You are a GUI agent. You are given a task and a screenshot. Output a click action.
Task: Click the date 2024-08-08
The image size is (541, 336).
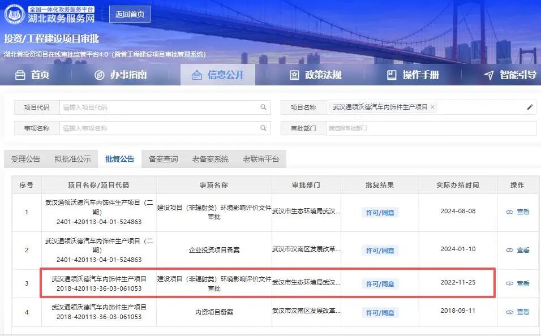click(458, 211)
